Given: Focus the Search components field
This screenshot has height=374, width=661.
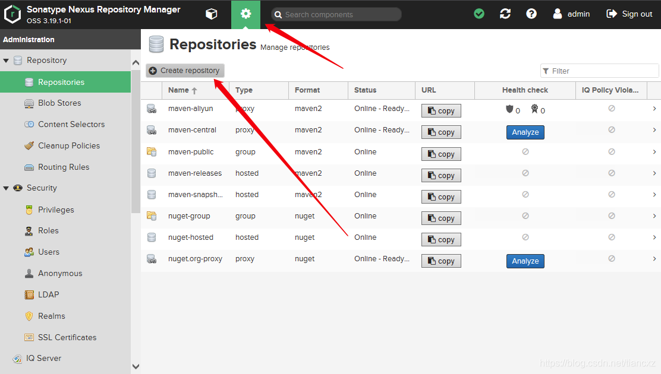Looking at the screenshot, I should (x=336, y=14).
